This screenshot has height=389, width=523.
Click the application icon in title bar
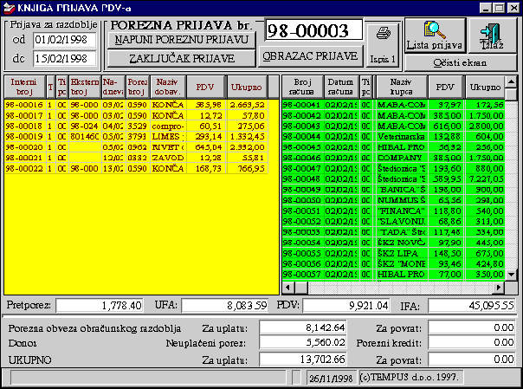tap(10, 7)
